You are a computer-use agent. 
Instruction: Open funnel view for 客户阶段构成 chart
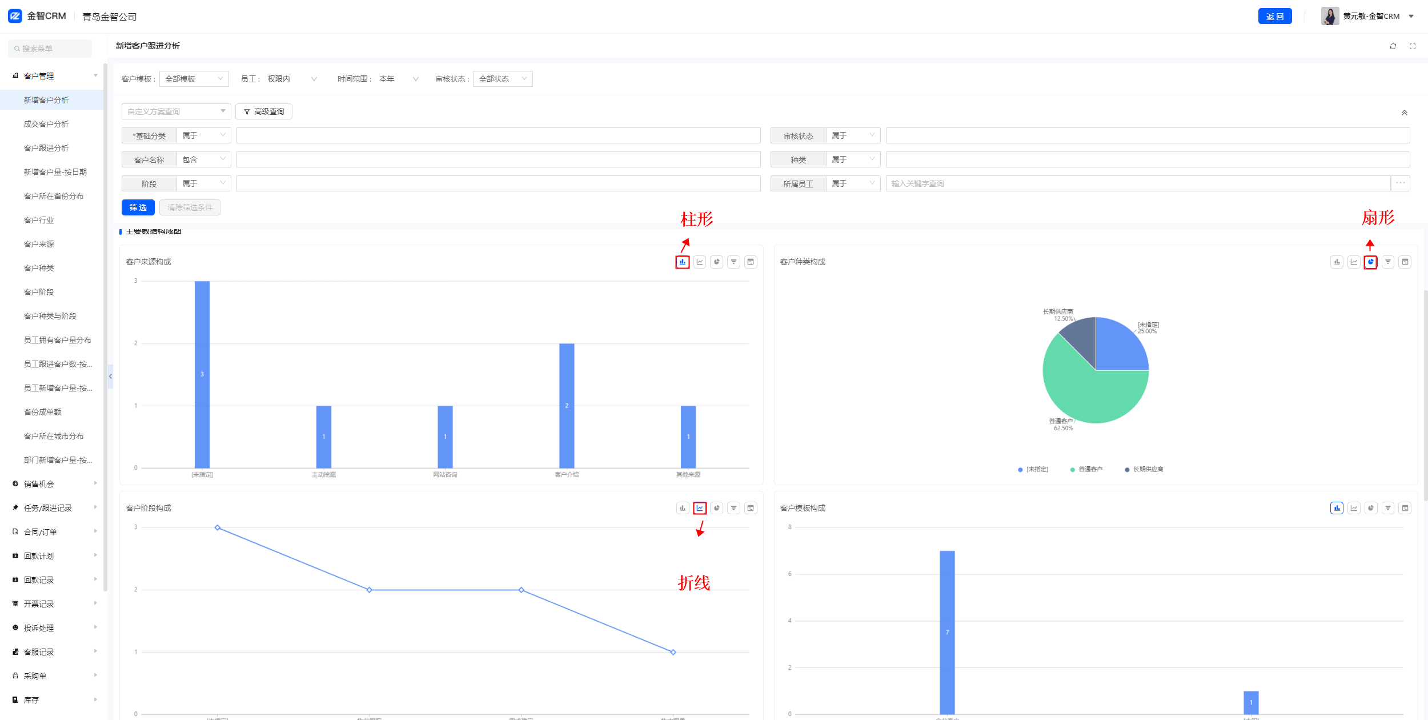click(x=734, y=508)
